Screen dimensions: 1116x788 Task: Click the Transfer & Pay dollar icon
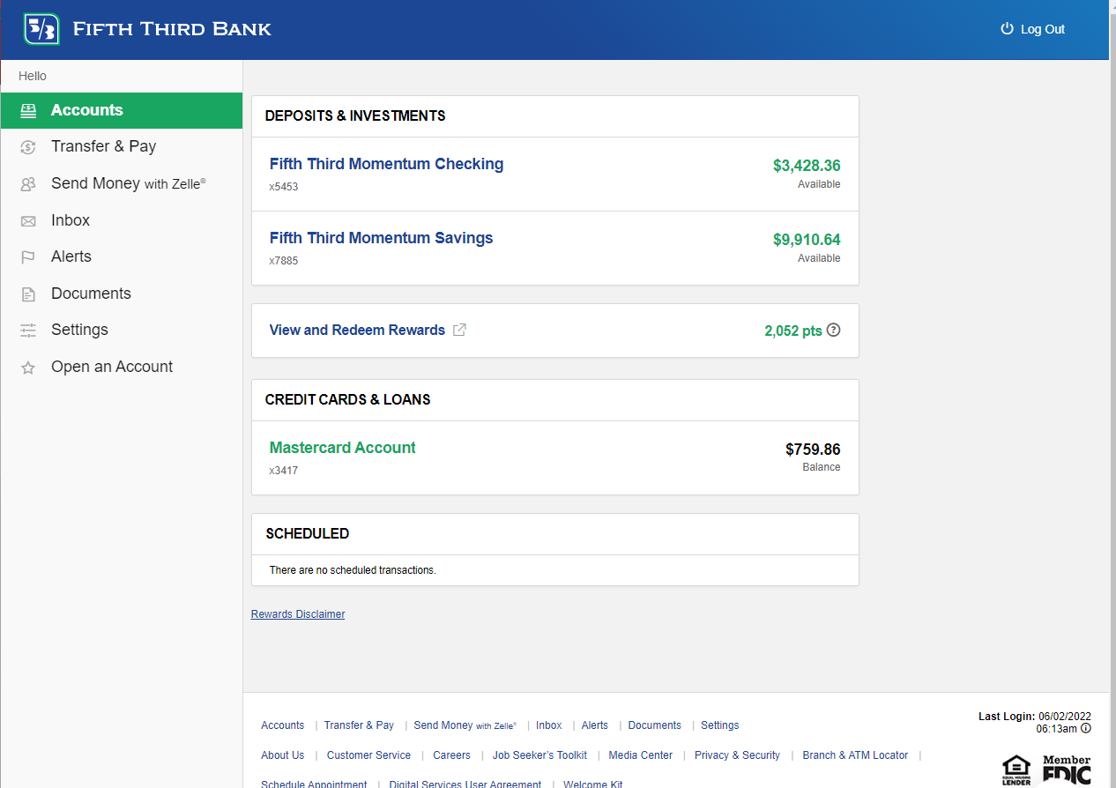(x=28, y=147)
